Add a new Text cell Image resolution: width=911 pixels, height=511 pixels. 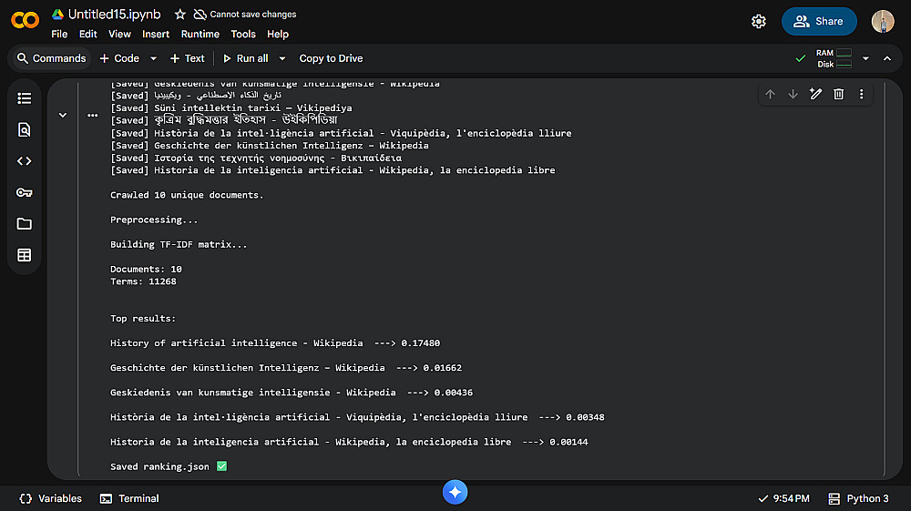click(187, 58)
